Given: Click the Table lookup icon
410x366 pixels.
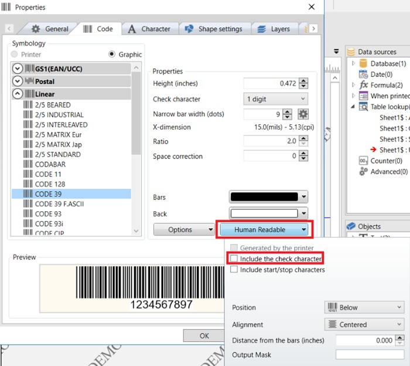Looking at the screenshot, I should [x=364, y=107].
